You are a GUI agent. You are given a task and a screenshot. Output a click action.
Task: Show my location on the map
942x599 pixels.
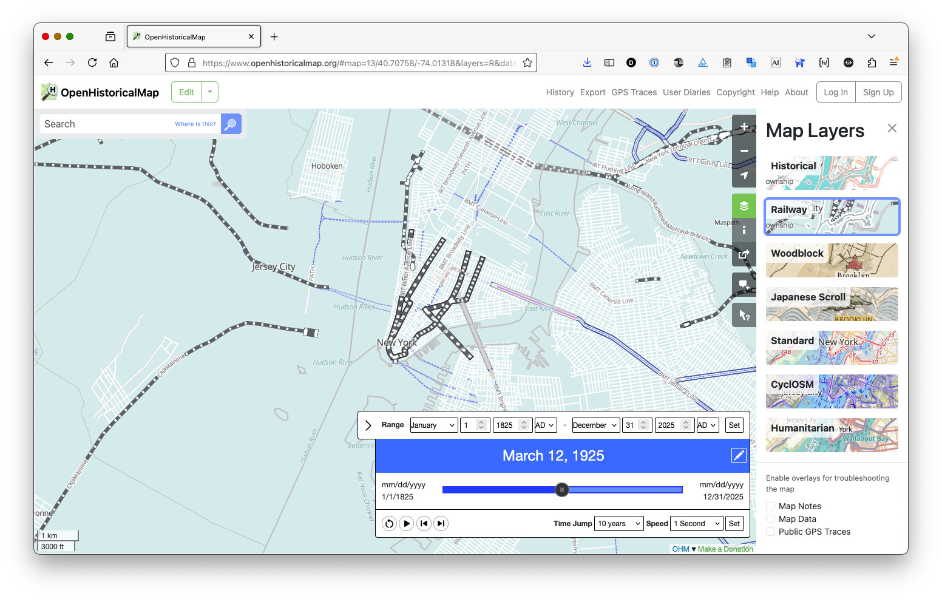click(744, 175)
